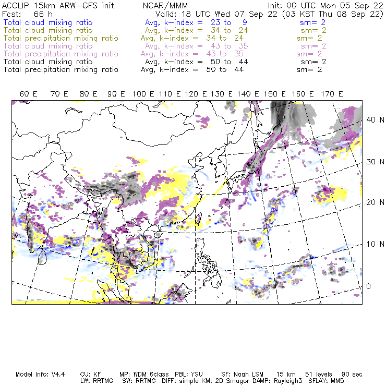Viewport: 386px width, 386px height.
Task: Click the blue 'sm= 2' value
Action: coord(312,22)
